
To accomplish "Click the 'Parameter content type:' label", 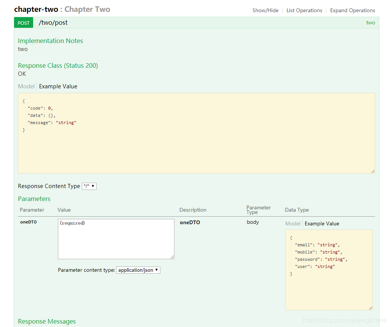I will coord(86,270).
